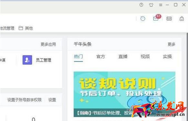Open the help question mark icon
Image resolution: width=188 pixels, height=121 pixels.
coord(141,5)
